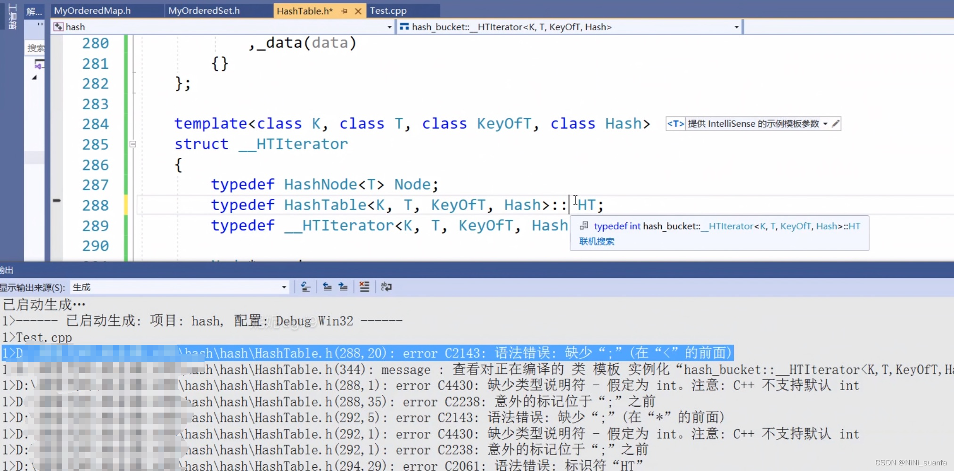
Task: Select the HashTable.h* tab
Action: pyautogui.click(x=304, y=11)
